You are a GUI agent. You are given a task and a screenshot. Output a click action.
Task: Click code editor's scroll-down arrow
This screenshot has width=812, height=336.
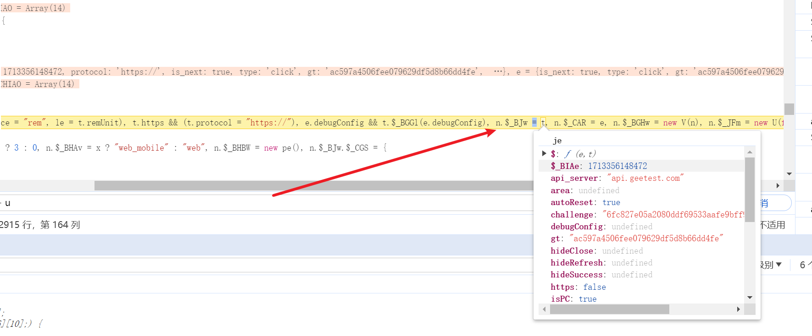(789, 174)
